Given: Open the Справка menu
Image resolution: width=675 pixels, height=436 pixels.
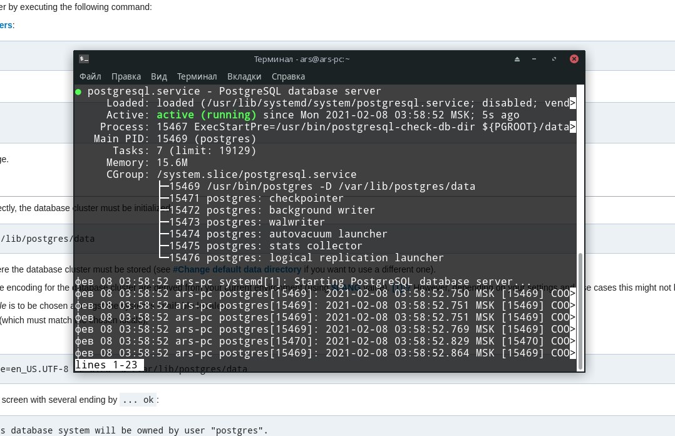Looking at the screenshot, I should click(288, 76).
